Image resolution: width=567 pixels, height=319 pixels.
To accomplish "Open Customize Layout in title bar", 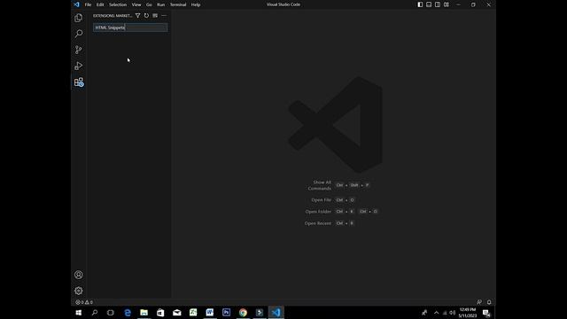I will pyautogui.click(x=447, y=4).
